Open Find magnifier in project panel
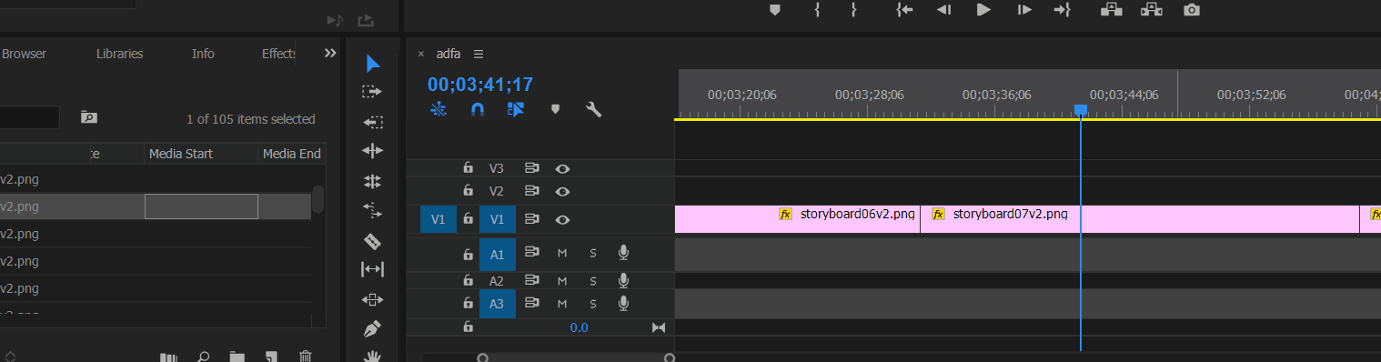The width and height of the screenshot is (1381, 362). coord(205,357)
